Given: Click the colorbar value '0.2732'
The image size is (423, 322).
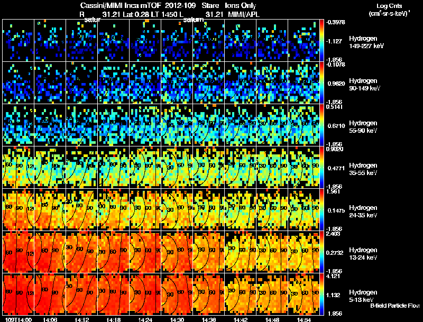Looking at the screenshot, I should pyautogui.click(x=335, y=253).
